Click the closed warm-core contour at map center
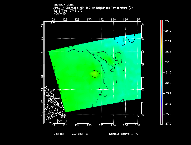The width and height of the screenshot is (191, 145). 95,74
